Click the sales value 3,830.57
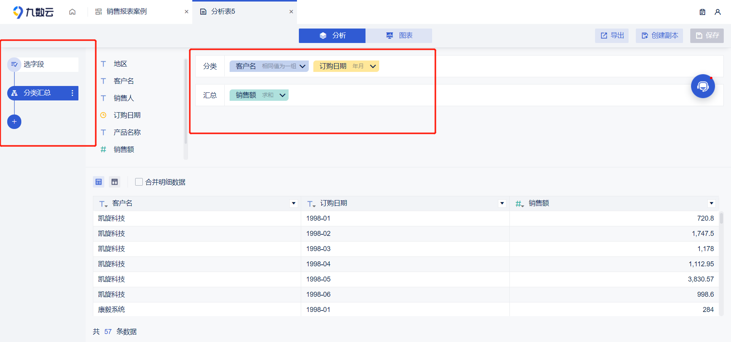731x342 pixels. pos(701,279)
